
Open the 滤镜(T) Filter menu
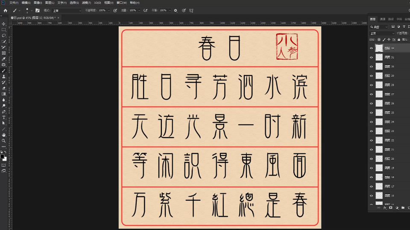[86, 3]
